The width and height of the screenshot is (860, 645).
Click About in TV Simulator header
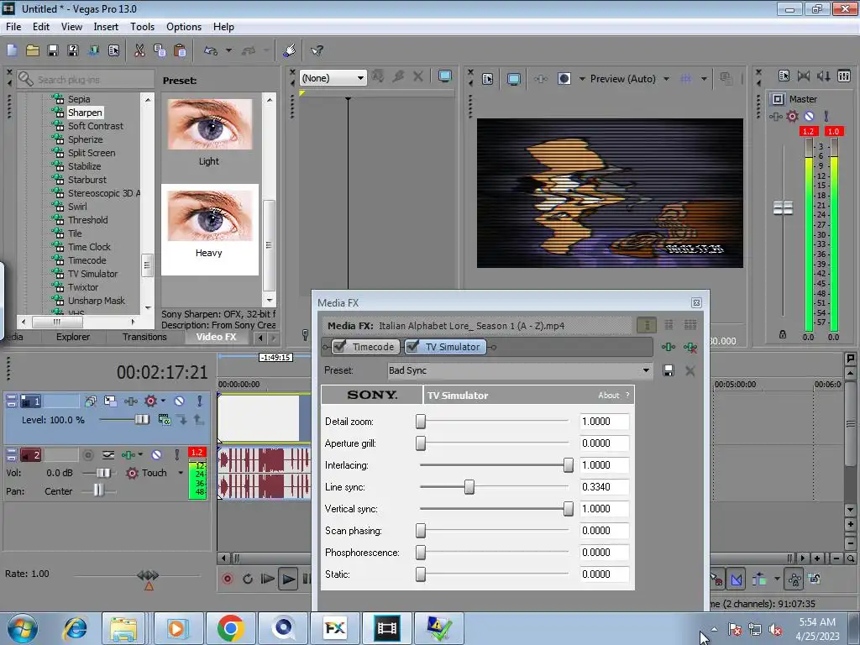608,395
